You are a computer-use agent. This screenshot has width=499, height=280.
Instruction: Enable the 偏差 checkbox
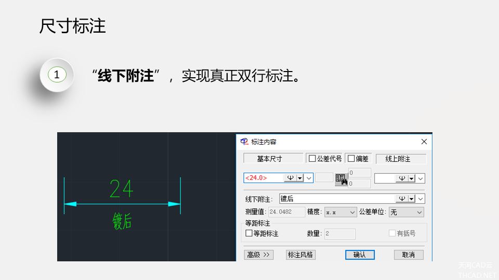tap(351, 159)
